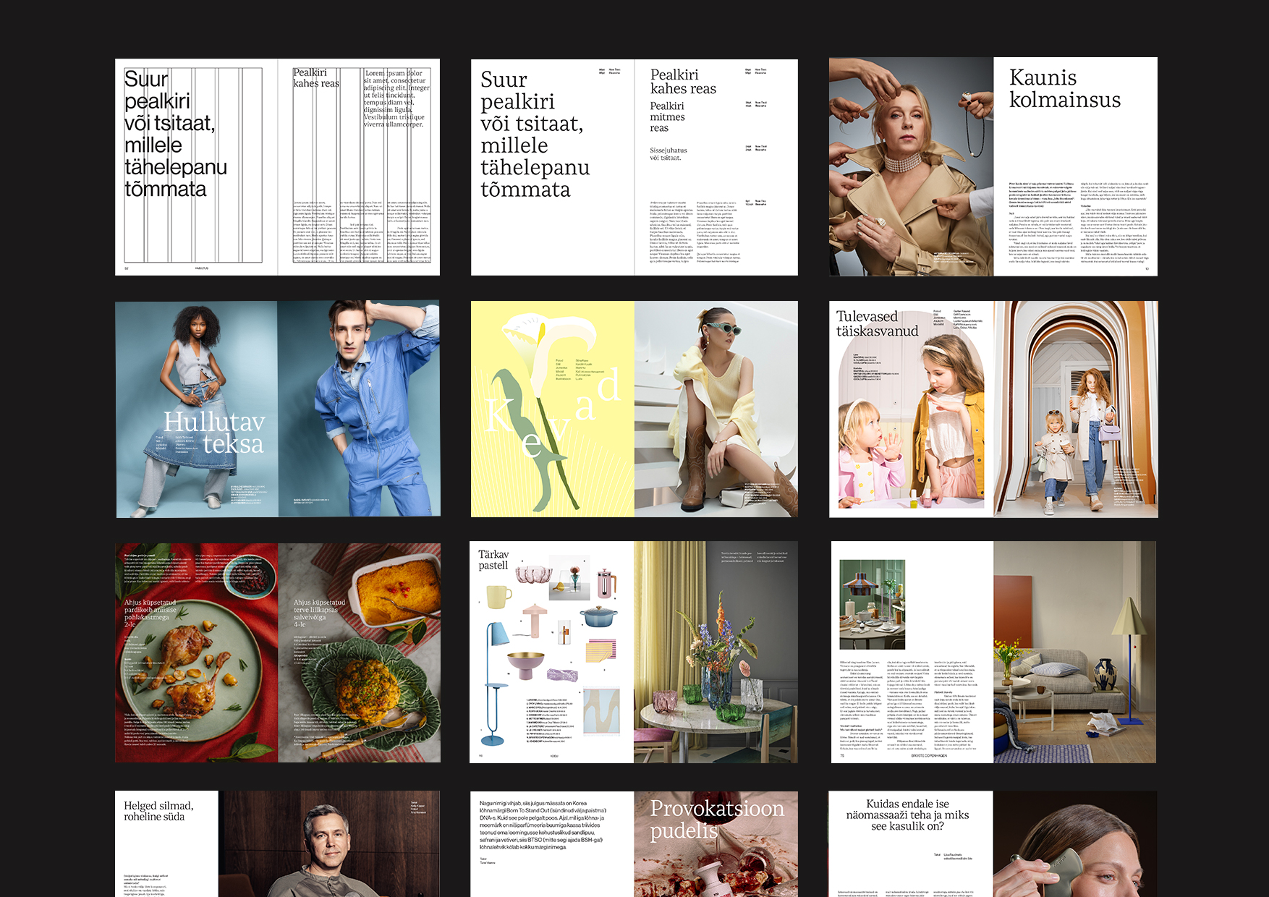Select the man in blue denim jumpsuit photo
Image resolution: width=1269 pixels, height=897 pixels.
pos(359,409)
